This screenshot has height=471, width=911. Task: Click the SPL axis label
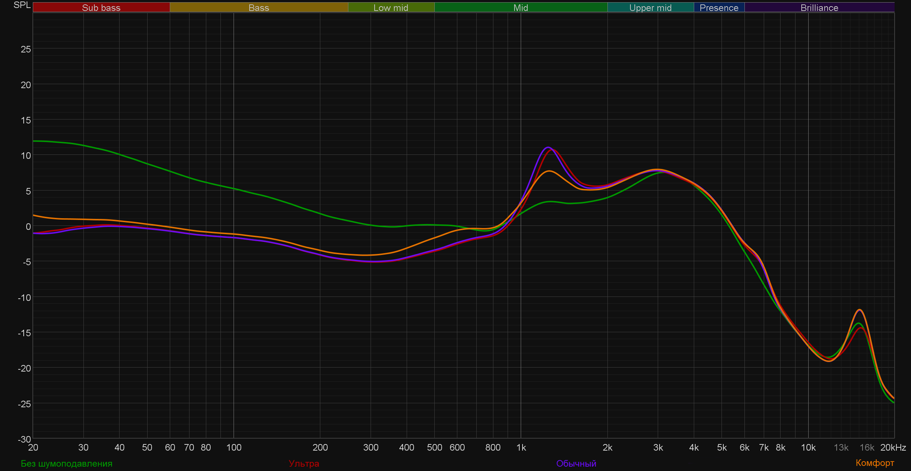pos(22,5)
